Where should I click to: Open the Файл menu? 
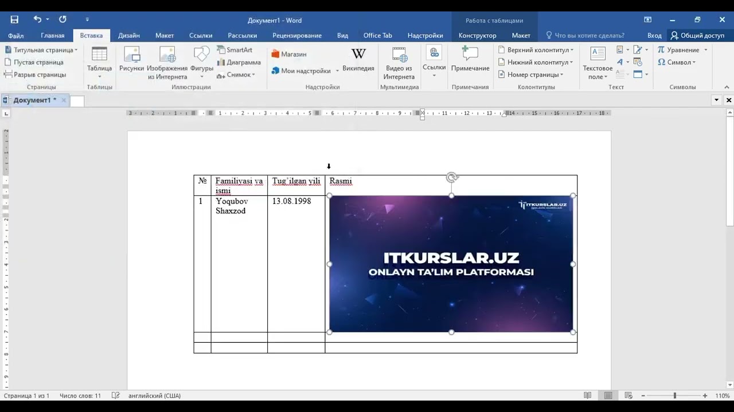click(x=16, y=35)
